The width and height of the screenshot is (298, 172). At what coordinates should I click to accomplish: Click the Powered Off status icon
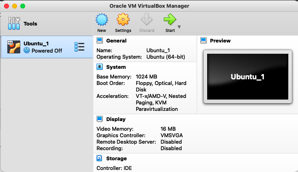(x=27, y=51)
